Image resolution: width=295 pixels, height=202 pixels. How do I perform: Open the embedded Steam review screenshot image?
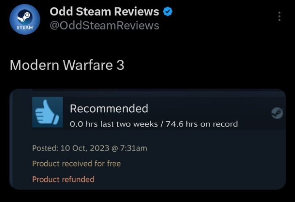147,139
